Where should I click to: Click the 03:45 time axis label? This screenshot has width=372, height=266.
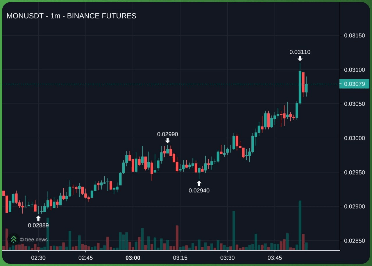point(275,258)
